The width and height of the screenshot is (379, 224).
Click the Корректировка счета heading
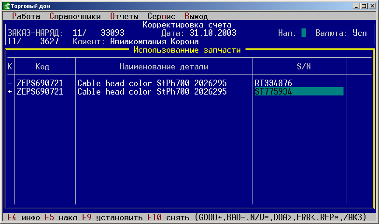187,25
